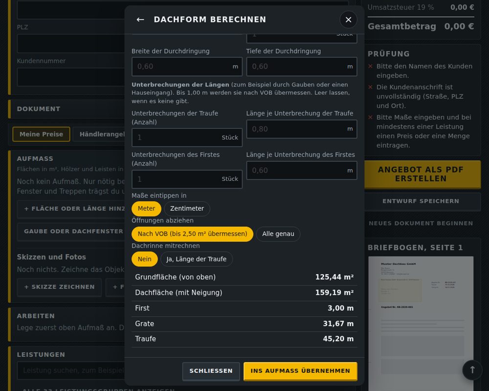489x391 pixels.
Task: Click the Kundennummer input field
Action: click(71, 77)
